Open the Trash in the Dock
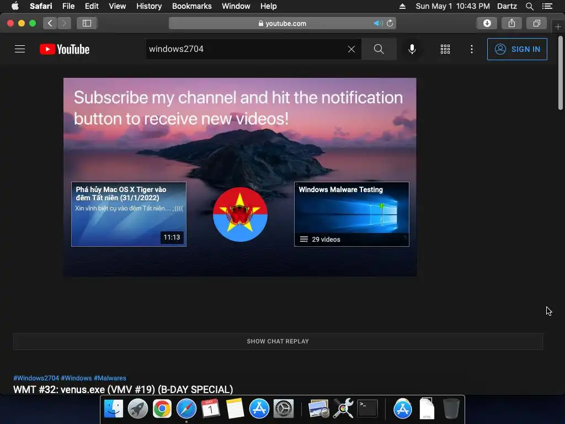This screenshot has height=424, width=565. (x=451, y=409)
